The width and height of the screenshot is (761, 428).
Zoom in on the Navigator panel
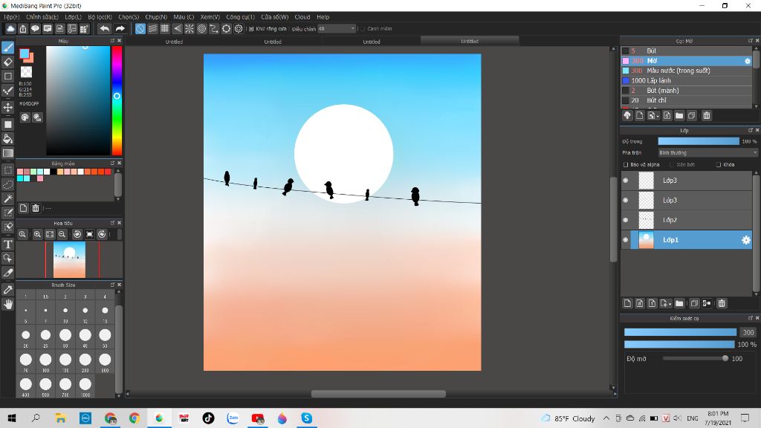(37, 234)
